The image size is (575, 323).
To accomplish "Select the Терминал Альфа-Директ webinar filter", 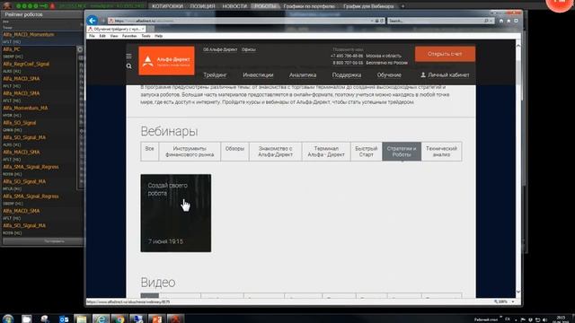I will coord(326,152).
